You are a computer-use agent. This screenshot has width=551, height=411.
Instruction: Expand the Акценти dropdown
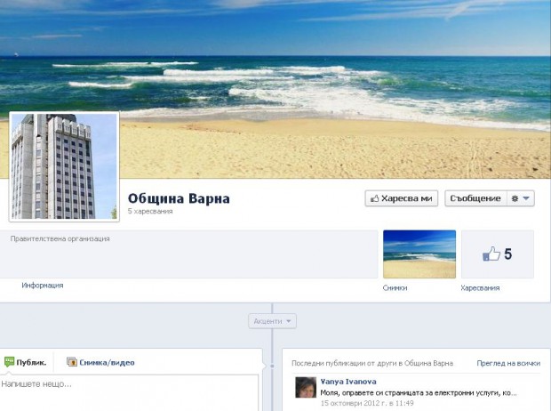click(x=272, y=321)
